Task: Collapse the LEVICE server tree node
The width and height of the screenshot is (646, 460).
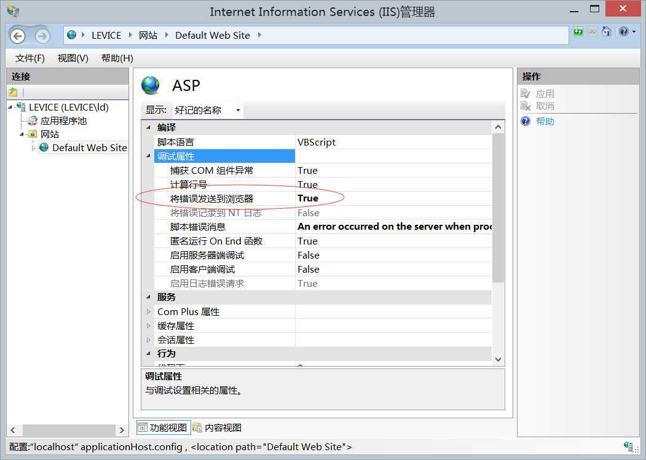Action: [x=10, y=107]
